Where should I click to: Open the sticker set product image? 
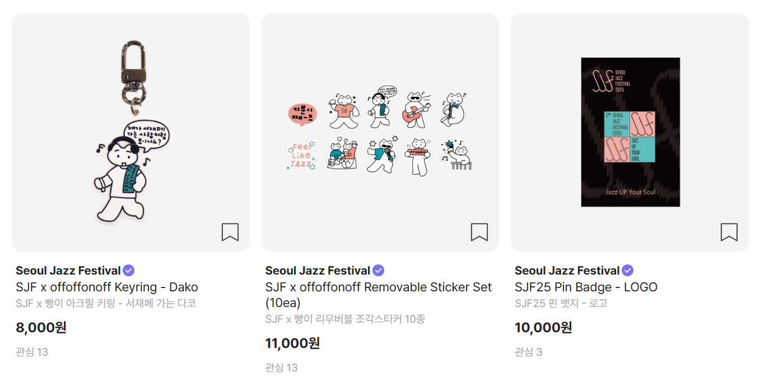coord(380,132)
